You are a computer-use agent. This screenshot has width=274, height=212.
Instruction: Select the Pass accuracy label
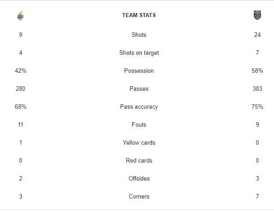[139, 106]
